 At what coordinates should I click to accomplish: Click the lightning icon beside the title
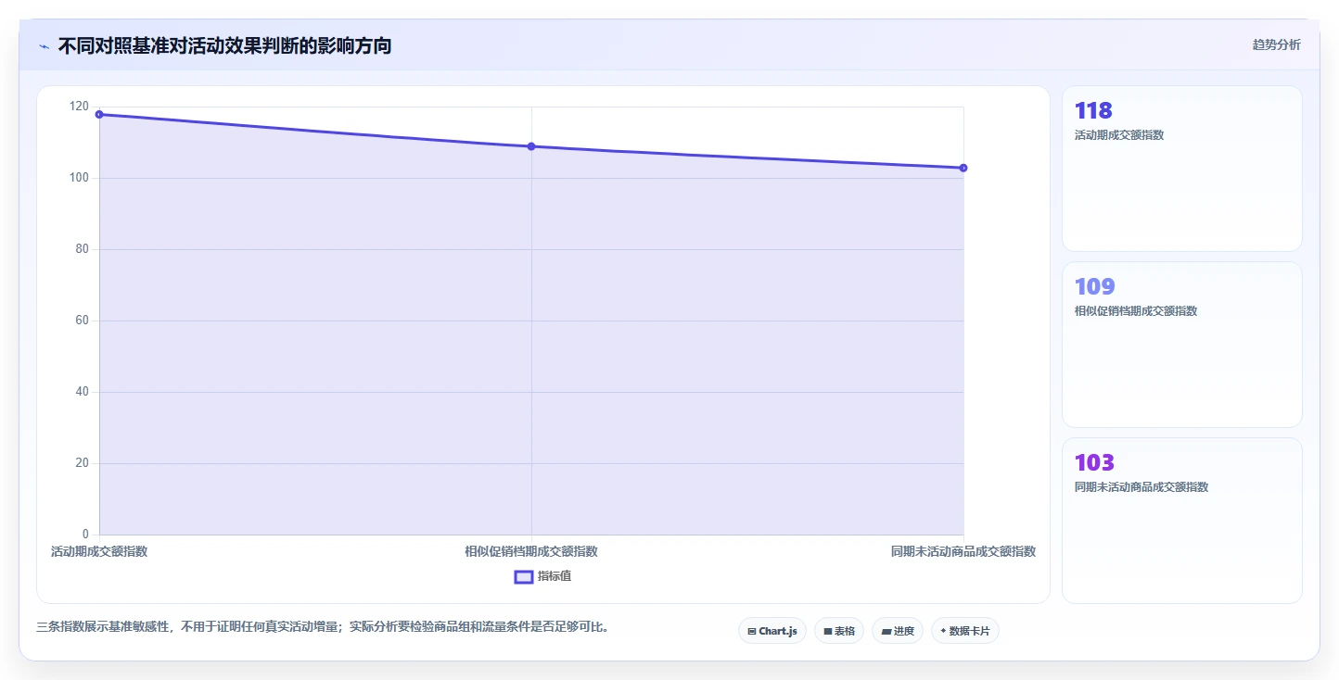pyautogui.click(x=44, y=45)
